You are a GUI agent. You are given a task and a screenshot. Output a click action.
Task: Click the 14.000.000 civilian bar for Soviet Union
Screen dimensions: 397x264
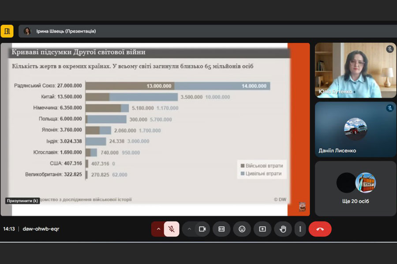click(222, 86)
